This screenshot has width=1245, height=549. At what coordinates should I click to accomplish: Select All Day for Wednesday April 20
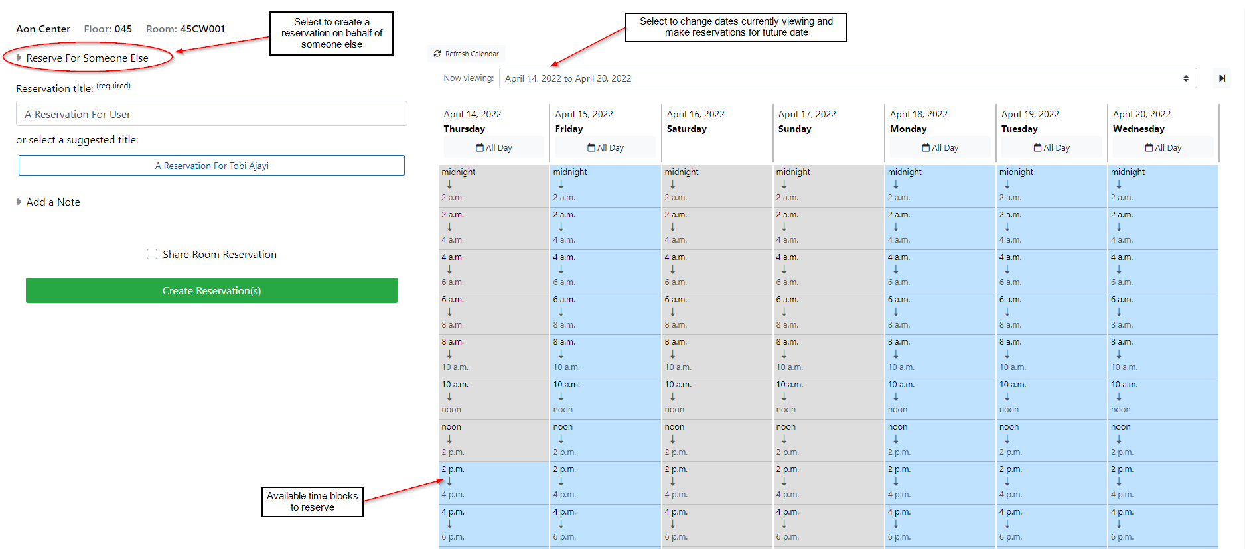click(1163, 147)
